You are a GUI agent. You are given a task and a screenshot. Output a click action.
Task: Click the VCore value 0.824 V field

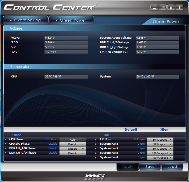click(x=66, y=38)
